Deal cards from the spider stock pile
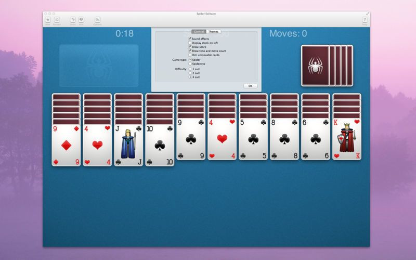Screen dimensions: 416x260 pyautogui.click(x=327, y=66)
